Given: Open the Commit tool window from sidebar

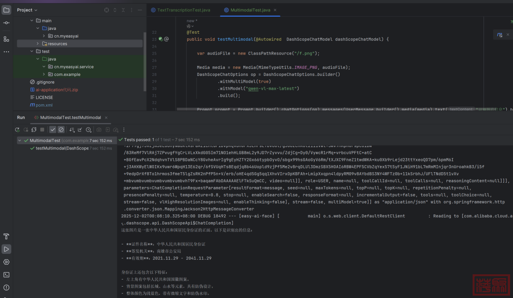Looking at the screenshot, I should tap(6, 23).
